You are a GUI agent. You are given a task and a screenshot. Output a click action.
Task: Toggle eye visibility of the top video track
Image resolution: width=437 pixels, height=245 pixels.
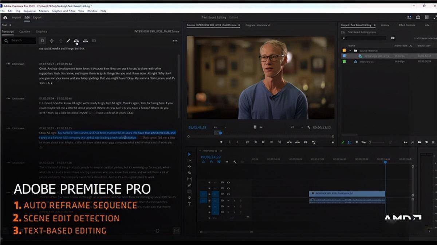228,182
